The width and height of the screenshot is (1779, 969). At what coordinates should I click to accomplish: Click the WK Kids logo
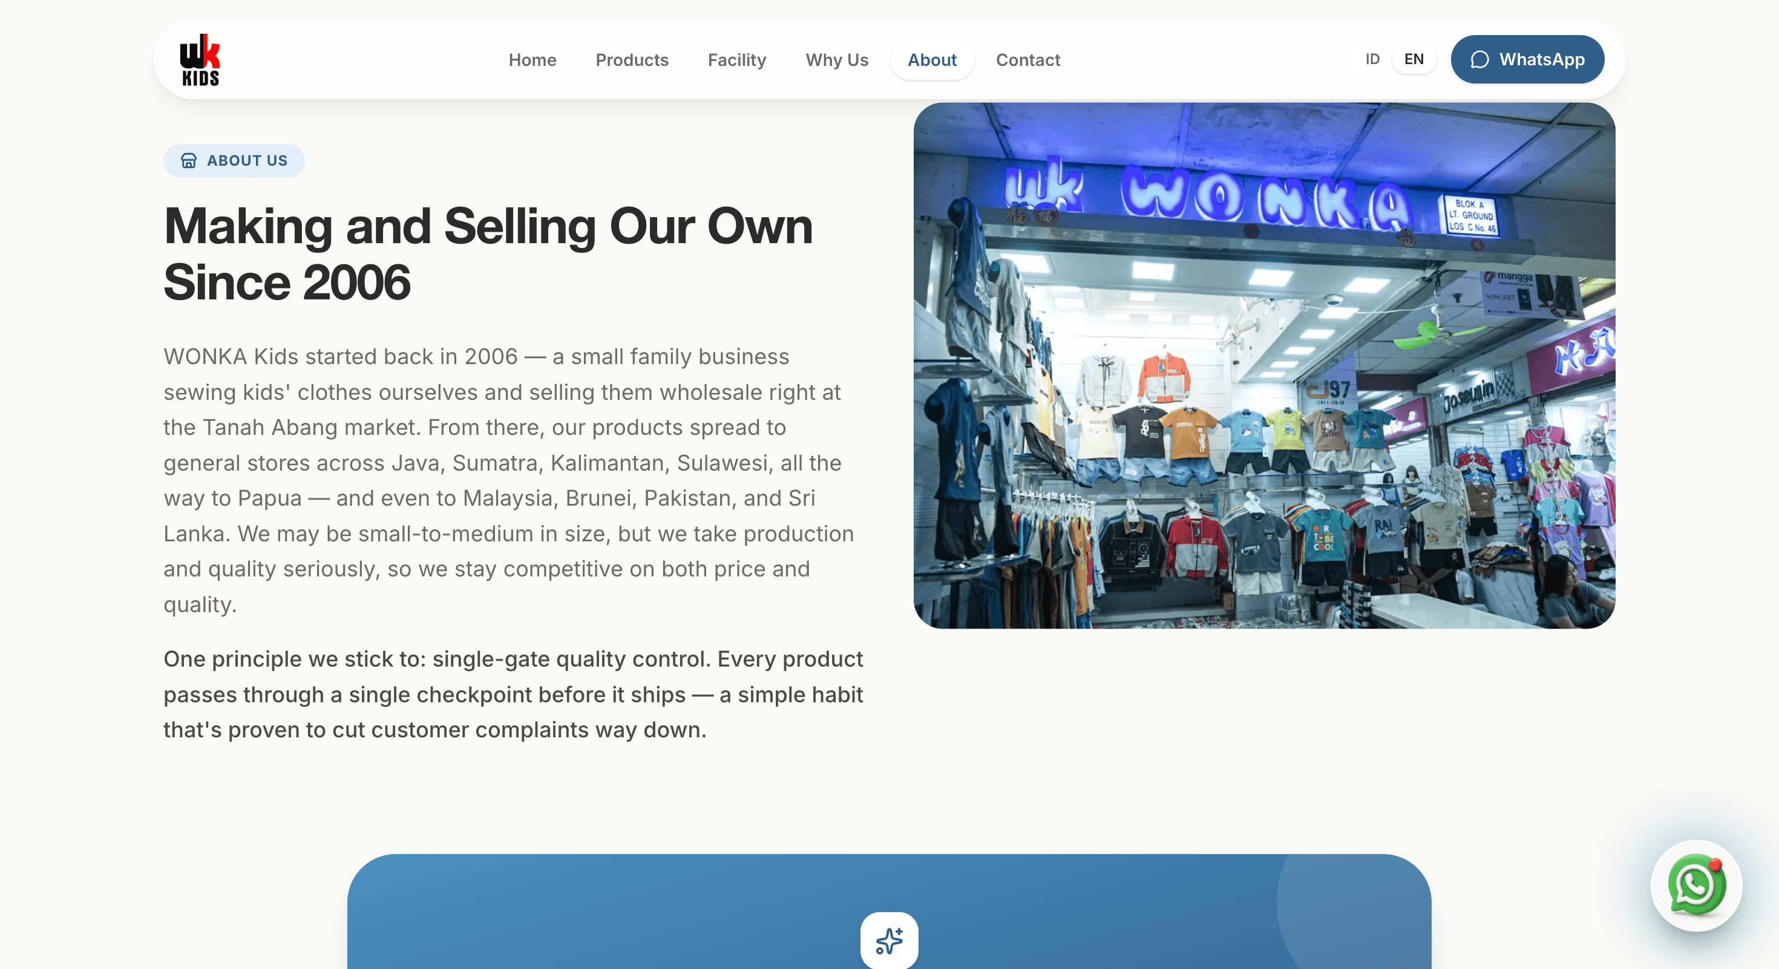[200, 60]
